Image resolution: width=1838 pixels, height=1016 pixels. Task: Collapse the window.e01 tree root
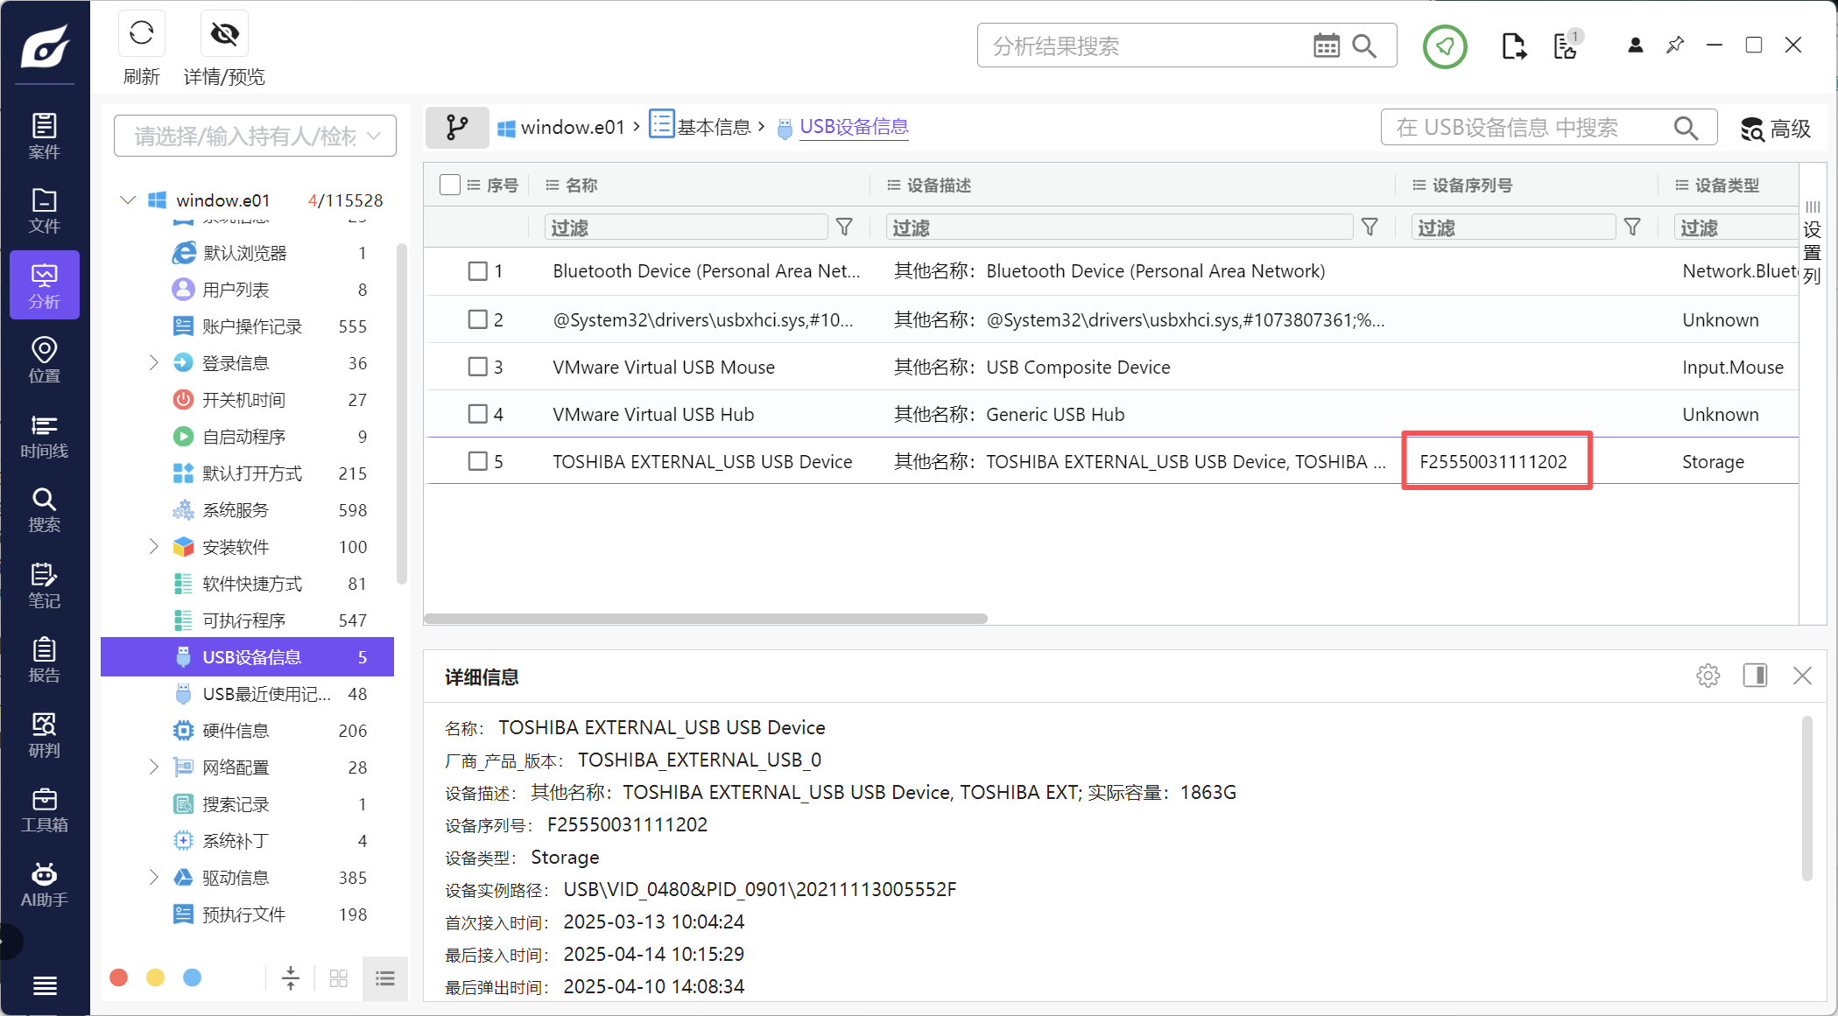(x=128, y=200)
